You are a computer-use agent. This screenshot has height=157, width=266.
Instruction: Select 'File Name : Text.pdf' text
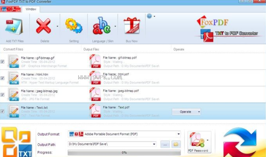116,107
